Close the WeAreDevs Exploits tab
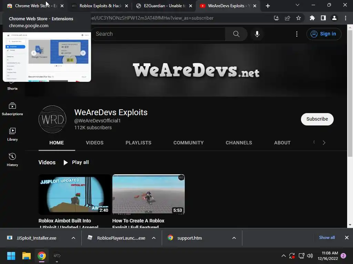 point(255,6)
